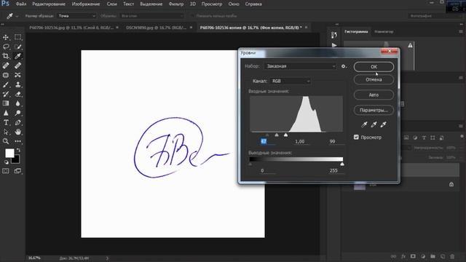The width and height of the screenshot is (466, 262).
Task: Click the white input levels slider handle
Action: (x=285, y=135)
